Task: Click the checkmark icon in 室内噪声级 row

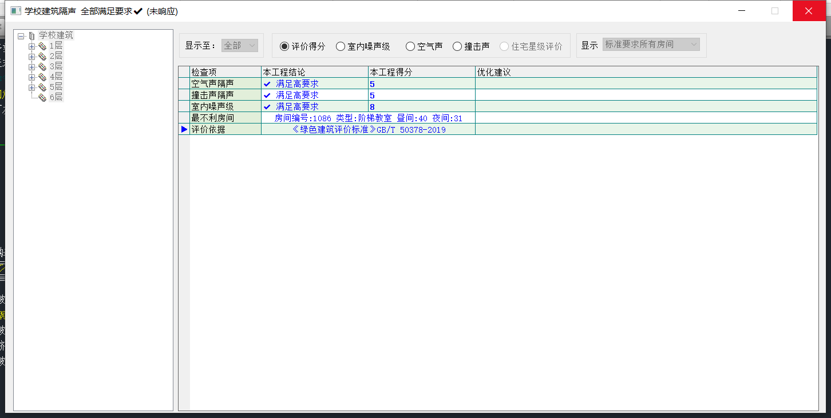Action: click(267, 107)
